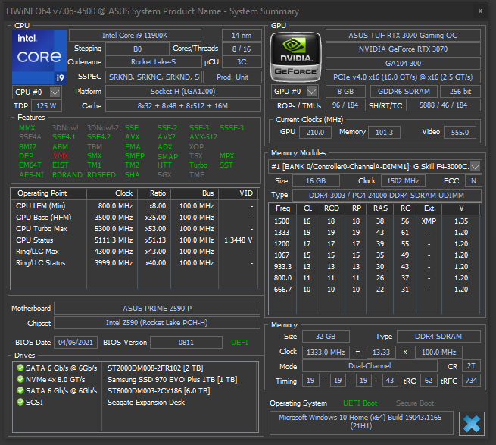This screenshot has height=445, width=496.
Task: Click the GPU memory clock 101.3 value
Action: pyautogui.click(x=384, y=133)
